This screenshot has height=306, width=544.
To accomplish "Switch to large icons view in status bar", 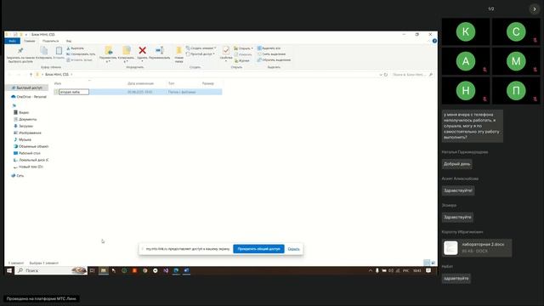I will (x=433, y=263).
